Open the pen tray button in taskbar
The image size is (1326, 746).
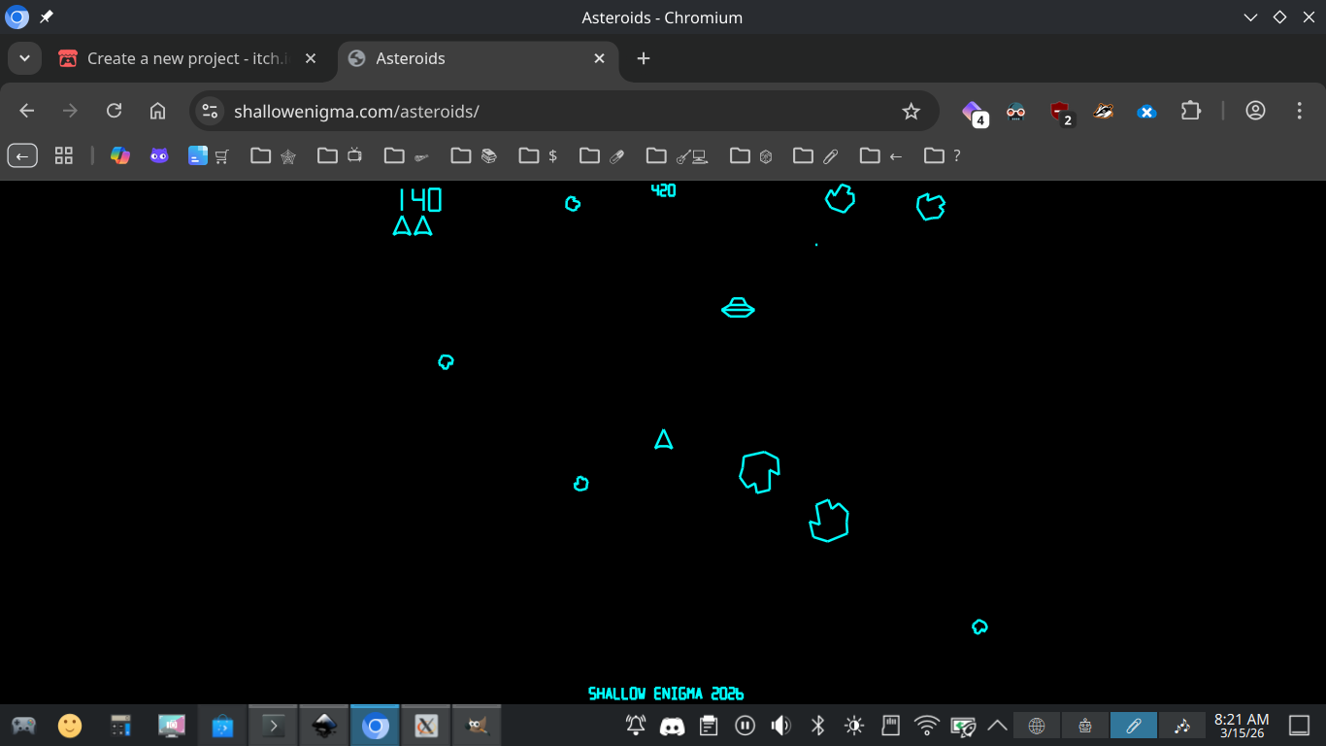pos(1133,726)
